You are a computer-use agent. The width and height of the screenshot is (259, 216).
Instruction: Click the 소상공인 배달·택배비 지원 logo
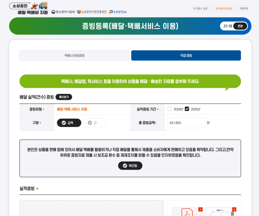(29, 8)
